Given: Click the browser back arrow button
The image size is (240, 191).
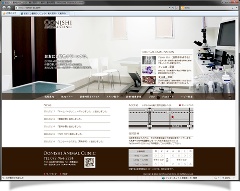Looking at the screenshot, I should (4, 8).
